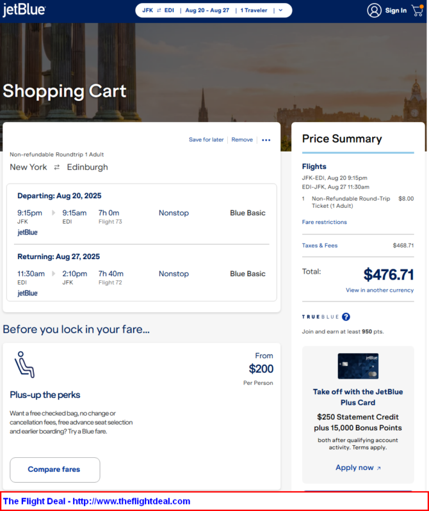
Task: Open the 1 Traveler selector
Action: (x=254, y=10)
